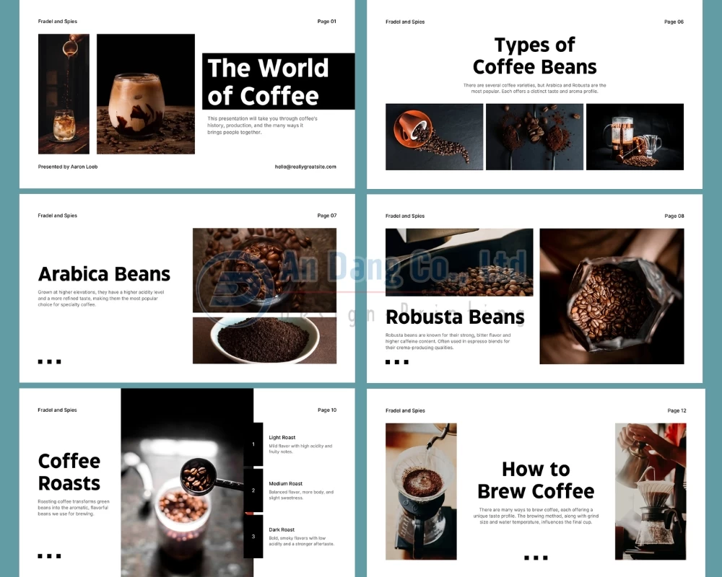Select the spilled orange cup beans image
722x577 pixels.
434,137
